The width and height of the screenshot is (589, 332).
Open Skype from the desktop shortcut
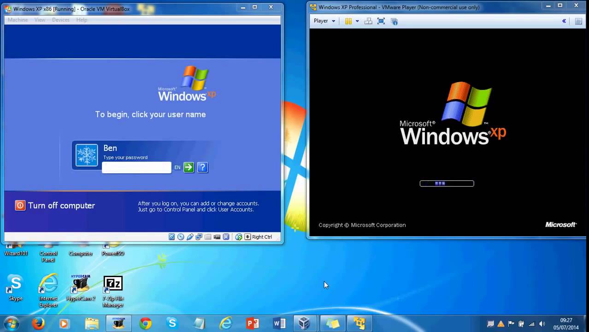16,288
